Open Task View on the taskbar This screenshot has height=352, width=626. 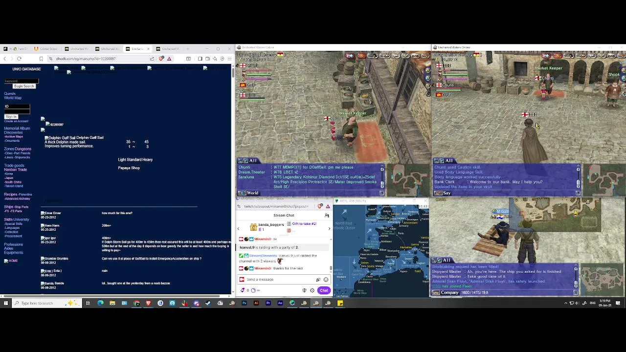coord(88,303)
